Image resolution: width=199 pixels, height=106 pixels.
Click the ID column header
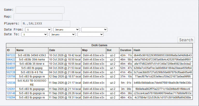click(x=11, y=50)
